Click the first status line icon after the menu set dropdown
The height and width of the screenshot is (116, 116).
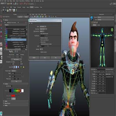[x=8, y=4]
